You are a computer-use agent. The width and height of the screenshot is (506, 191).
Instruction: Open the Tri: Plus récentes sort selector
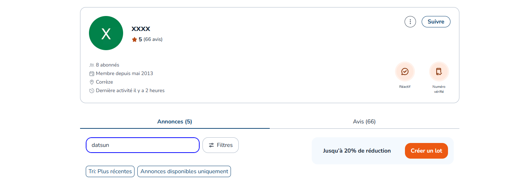point(110,171)
